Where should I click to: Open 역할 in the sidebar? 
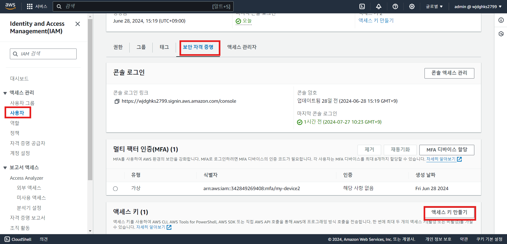(15, 123)
